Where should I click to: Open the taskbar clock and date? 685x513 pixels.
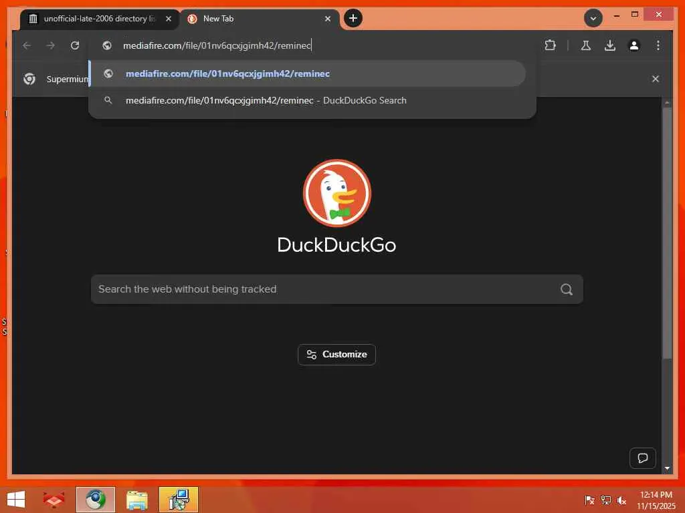pyautogui.click(x=656, y=500)
